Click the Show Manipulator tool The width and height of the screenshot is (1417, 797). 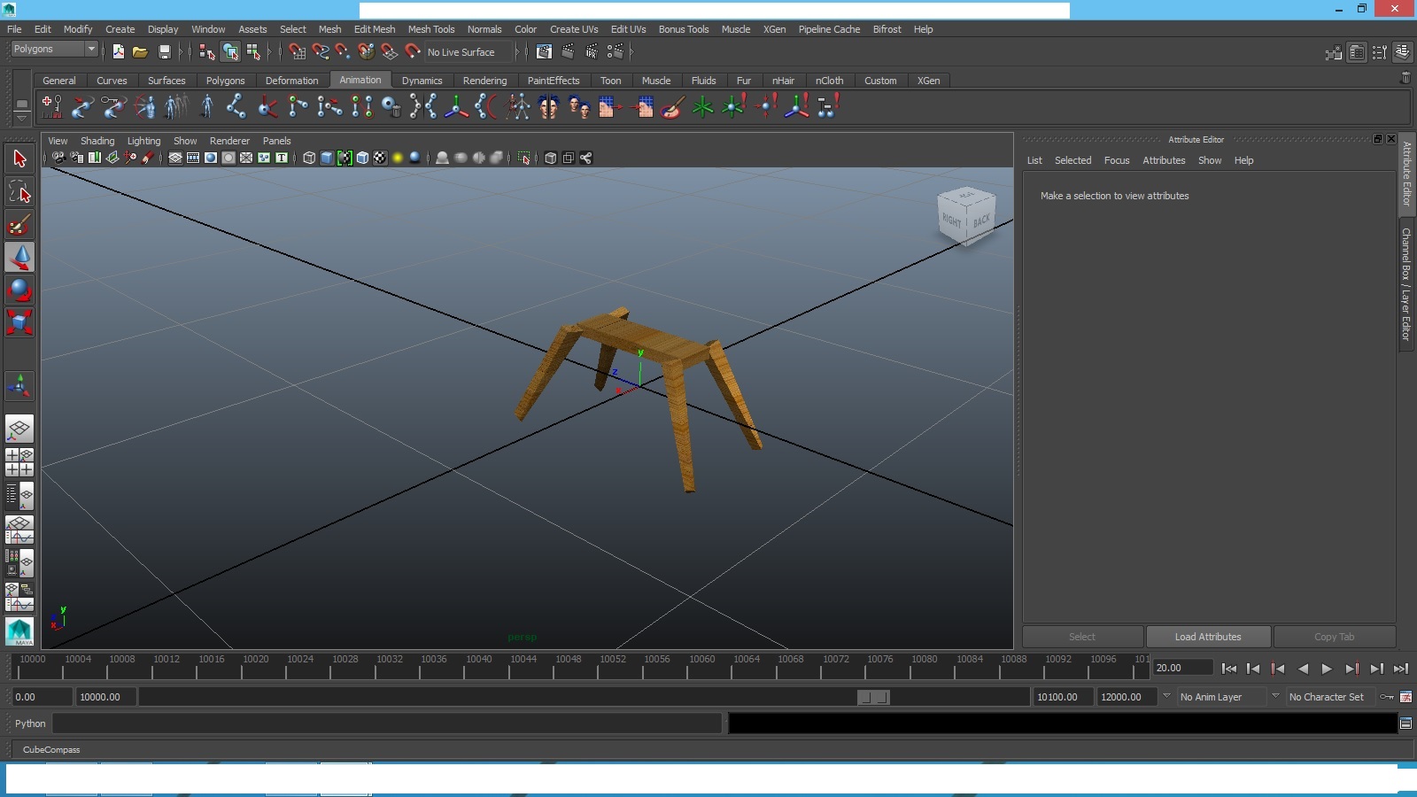pos(19,386)
